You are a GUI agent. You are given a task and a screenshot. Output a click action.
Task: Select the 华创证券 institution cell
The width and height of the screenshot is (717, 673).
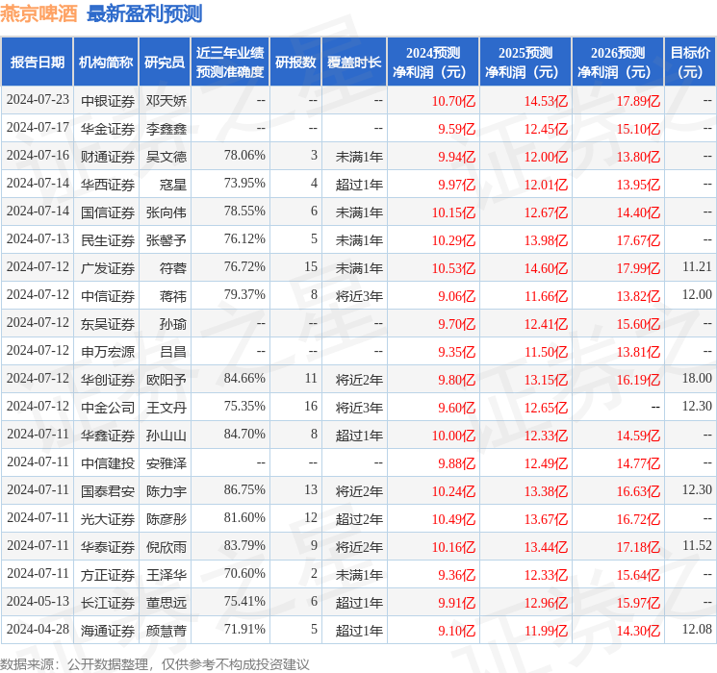coord(108,379)
